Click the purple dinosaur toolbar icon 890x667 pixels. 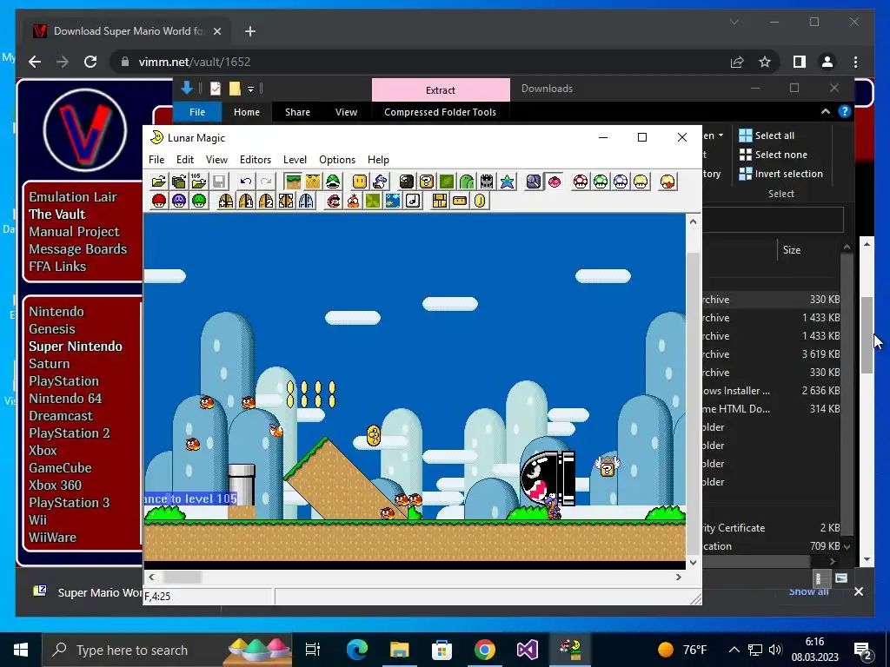(380, 182)
